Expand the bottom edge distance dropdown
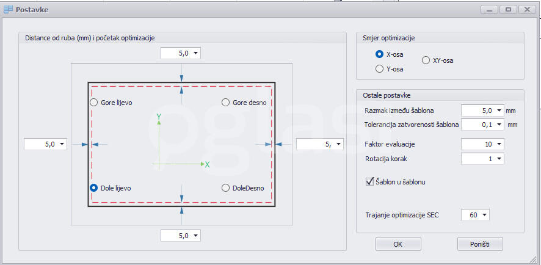Viewport: 541px width, 265px height. click(195, 236)
